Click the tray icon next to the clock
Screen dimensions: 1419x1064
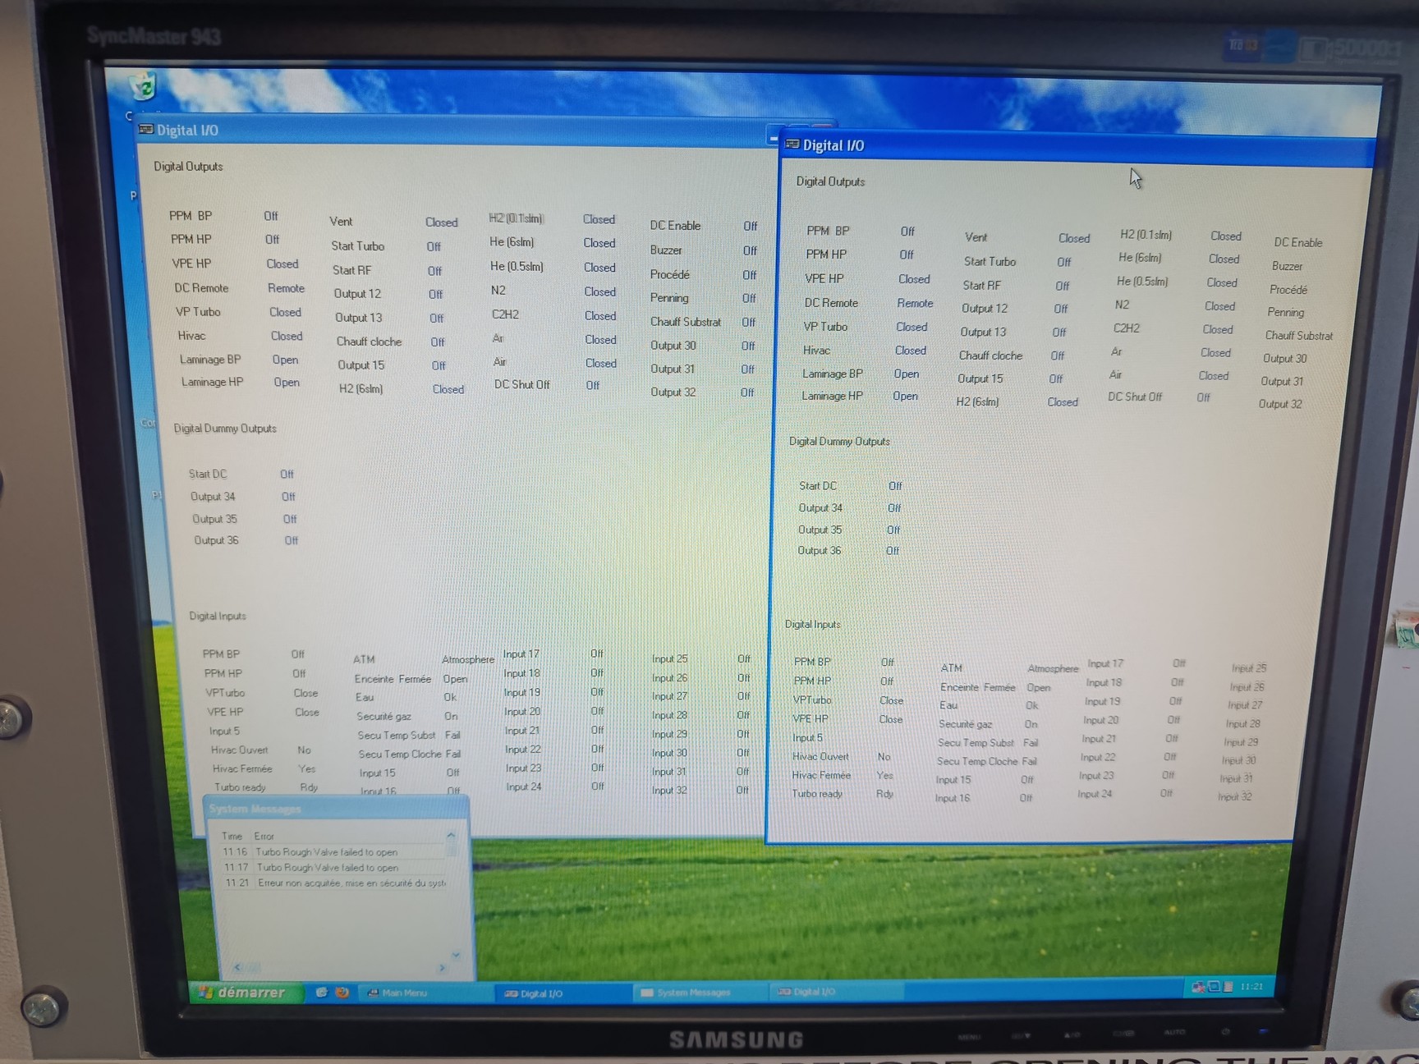coord(1228,987)
